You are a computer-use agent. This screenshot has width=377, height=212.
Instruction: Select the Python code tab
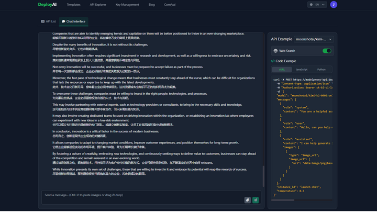[321, 70]
